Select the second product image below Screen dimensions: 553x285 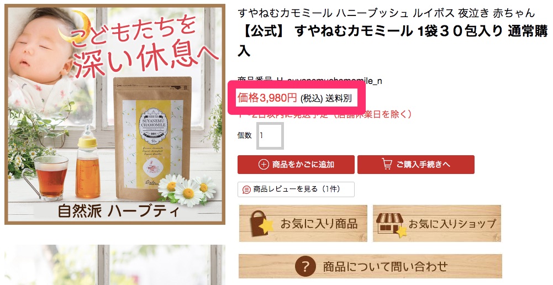[x=115, y=265]
